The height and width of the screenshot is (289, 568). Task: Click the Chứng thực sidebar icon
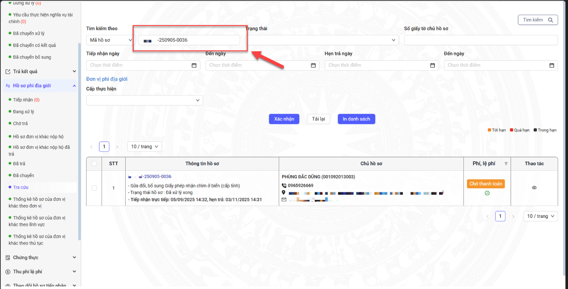[x=8, y=257]
